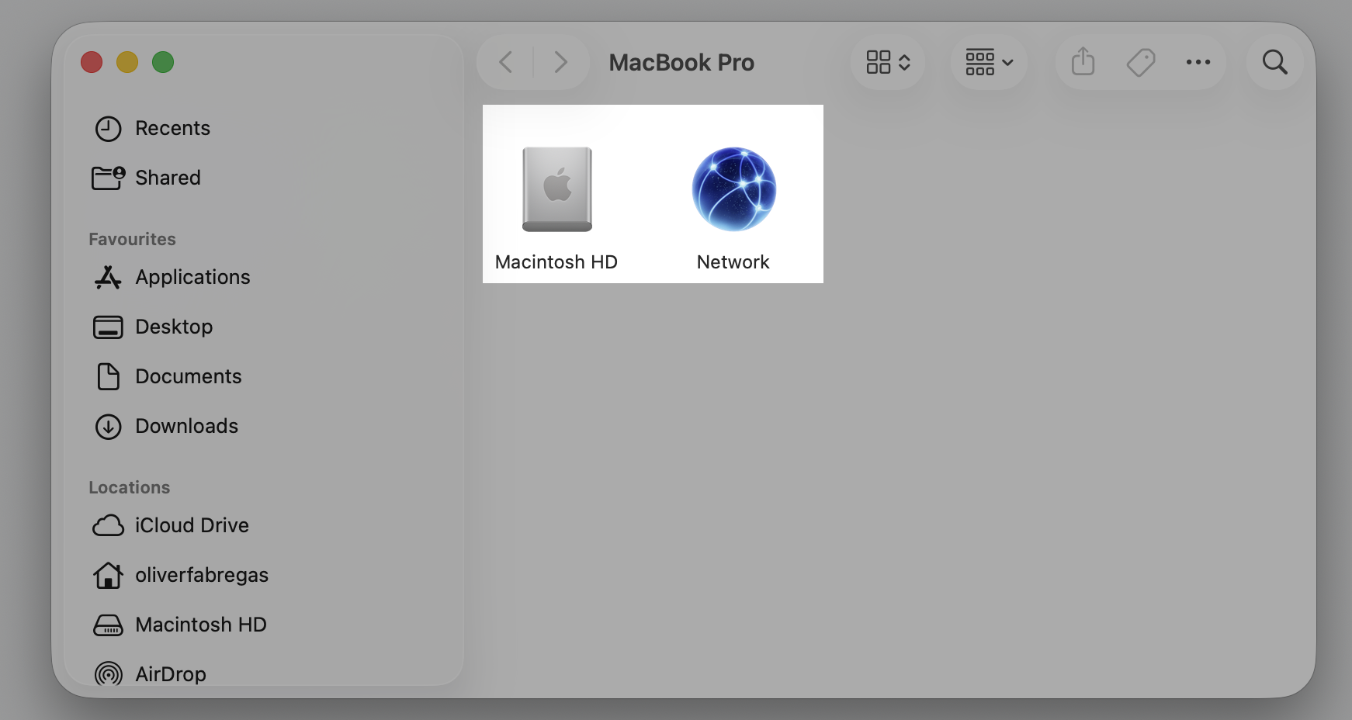The height and width of the screenshot is (720, 1352).
Task: Open the oliverfabregas home folder
Action: pyautogui.click(x=264, y=575)
